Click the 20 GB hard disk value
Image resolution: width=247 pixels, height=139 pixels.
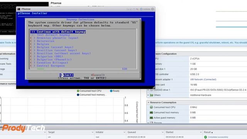tap(193, 69)
